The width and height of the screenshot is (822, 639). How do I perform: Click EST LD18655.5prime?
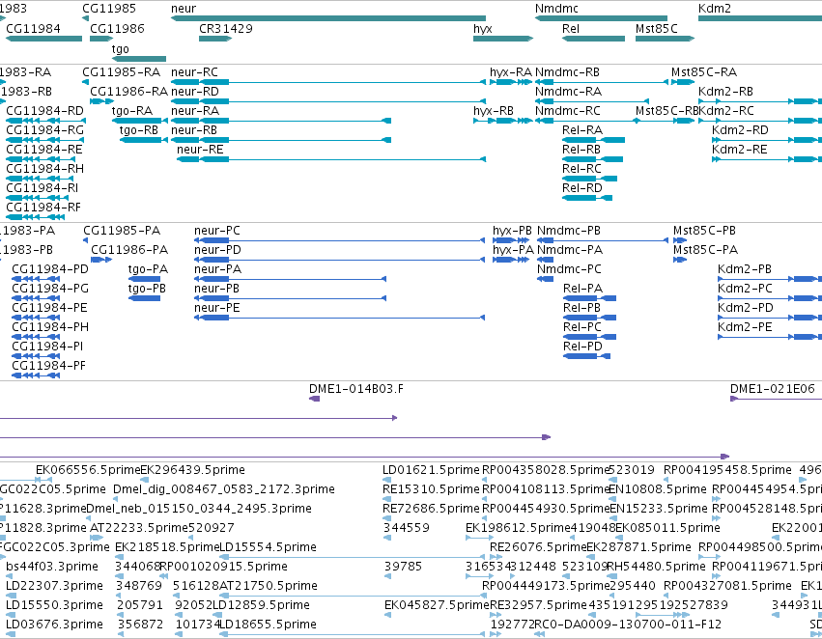(352, 634)
